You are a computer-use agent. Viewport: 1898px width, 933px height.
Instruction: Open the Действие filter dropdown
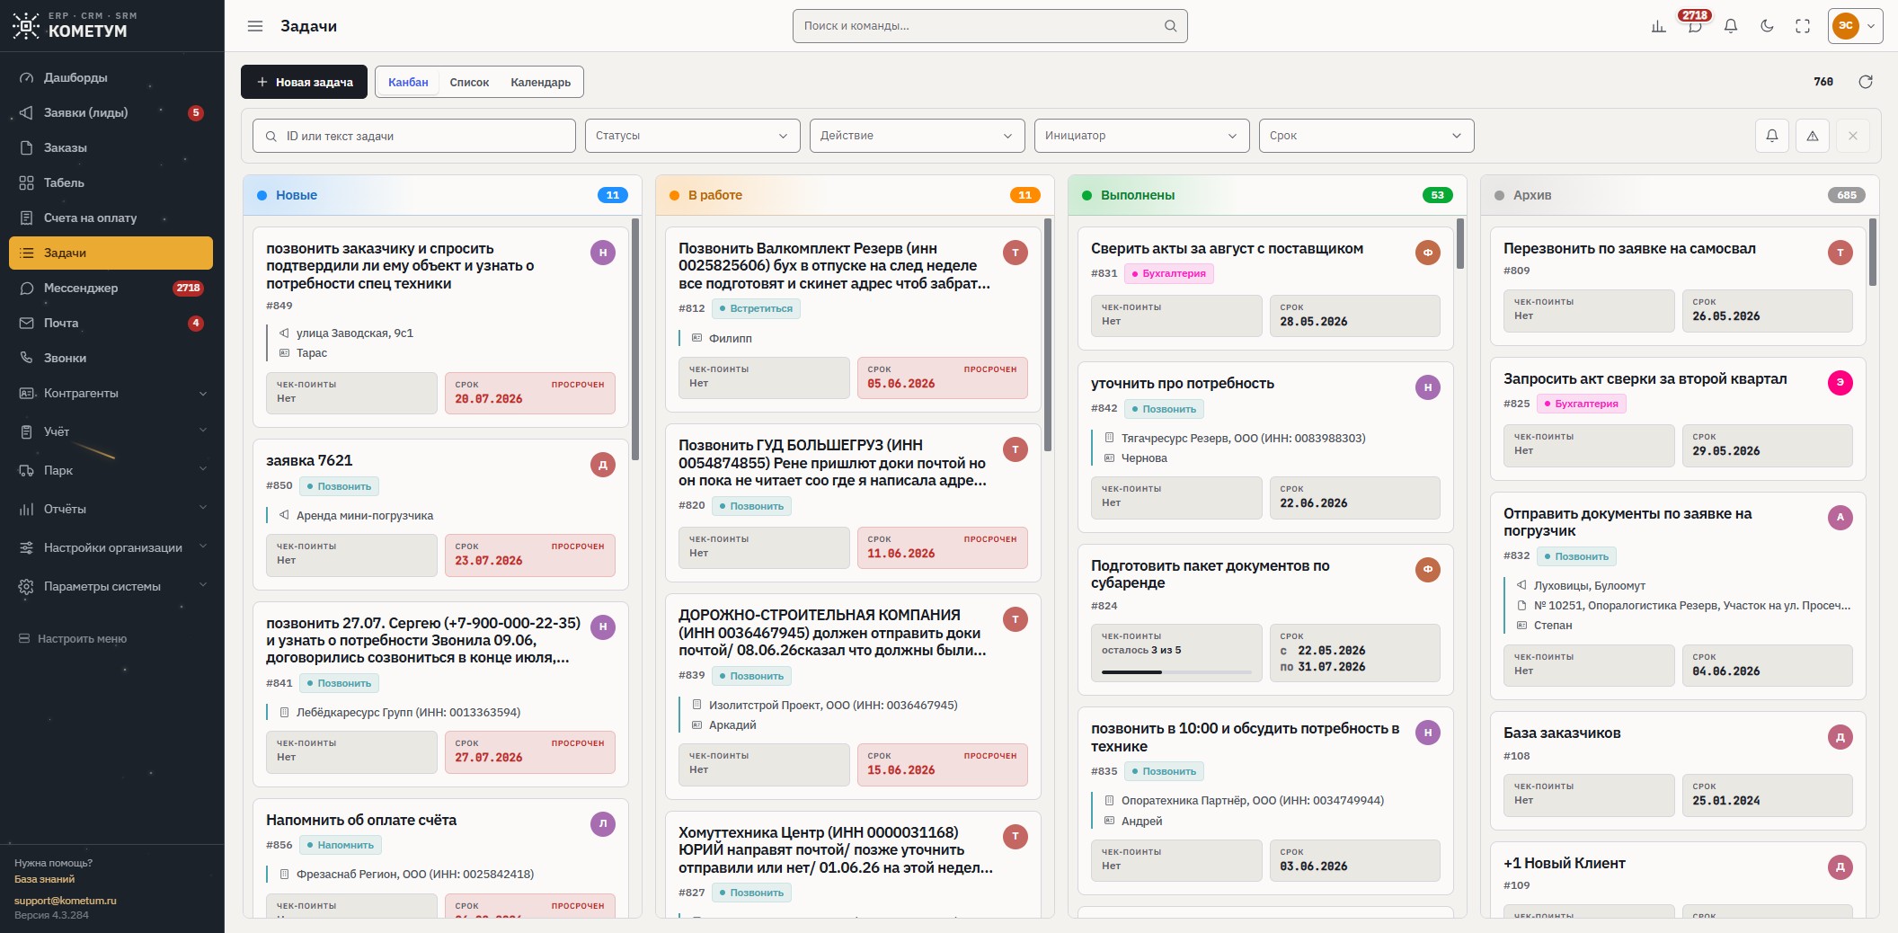(917, 136)
